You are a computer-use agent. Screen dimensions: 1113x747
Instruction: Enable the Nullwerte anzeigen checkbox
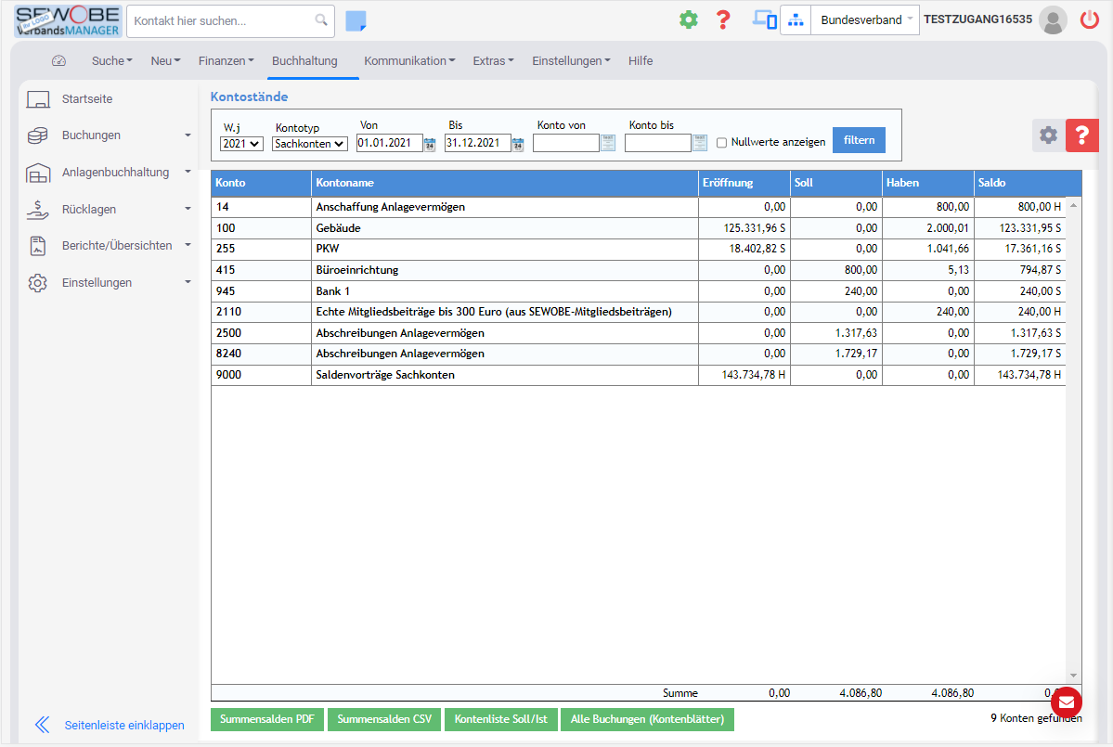(x=721, y=143)
